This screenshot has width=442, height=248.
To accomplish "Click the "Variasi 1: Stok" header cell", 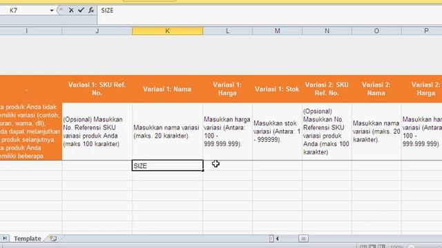I will [278, 89].
